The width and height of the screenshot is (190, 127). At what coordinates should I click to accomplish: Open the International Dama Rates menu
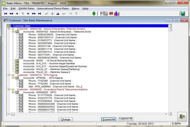53,9
